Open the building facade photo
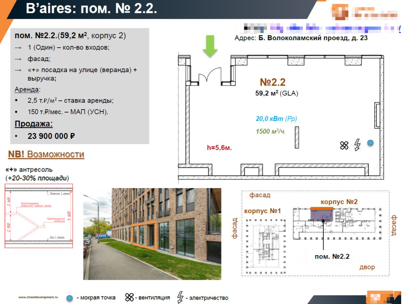This screenshot has height=304, width=408. pos(152,234)
